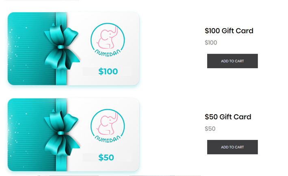
Task: Add the $100 Gift Card to cart
Action: click(232, 61)
